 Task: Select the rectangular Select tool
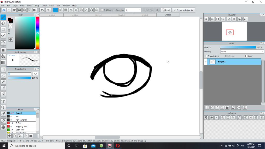coord(3,70)
